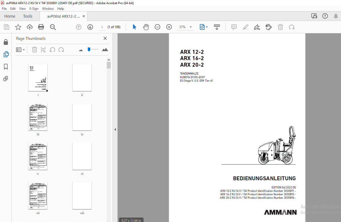Upload file to cloud icon
The height and width of the screenshot is (222, 341).
tap(30, 27)
